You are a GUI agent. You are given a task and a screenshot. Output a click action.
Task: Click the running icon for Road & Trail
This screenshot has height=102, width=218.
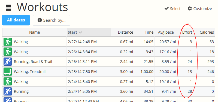coord(8,62)
